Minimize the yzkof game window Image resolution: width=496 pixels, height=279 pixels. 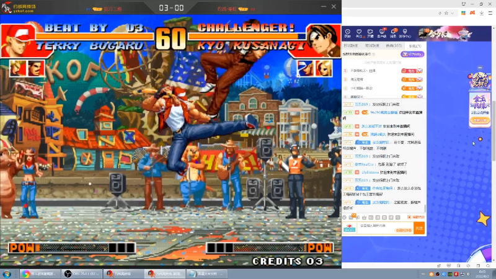[x=323, y=6]
